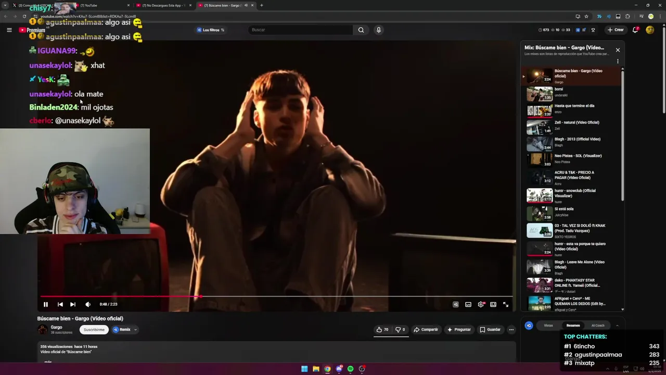Click the Compartir share button
The height and width of the screenshot is (375, 666).
426,329
